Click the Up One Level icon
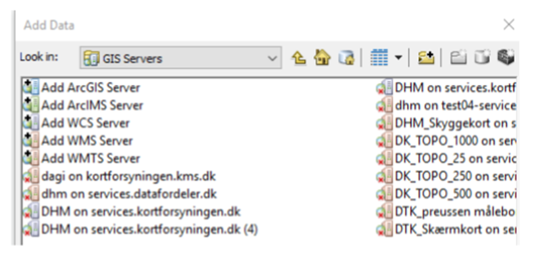This screenshot has height=263, width=542. (x=299, y=58)
